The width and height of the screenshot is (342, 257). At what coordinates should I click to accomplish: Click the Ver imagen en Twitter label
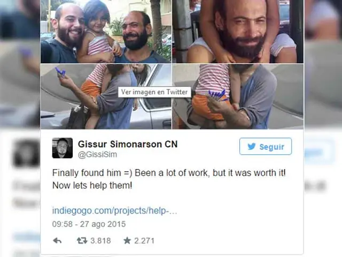(154, 92)
